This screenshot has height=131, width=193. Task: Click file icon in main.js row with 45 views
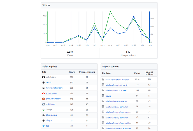click(103, 117)
